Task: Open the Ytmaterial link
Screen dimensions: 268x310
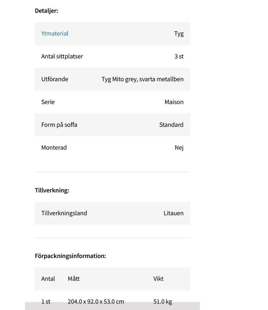Action: (55, 34)
